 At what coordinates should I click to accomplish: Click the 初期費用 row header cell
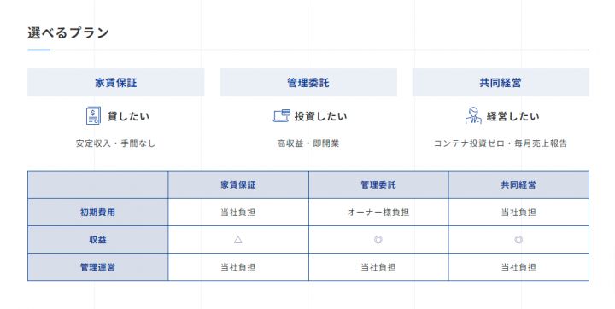tap(97, 213)
